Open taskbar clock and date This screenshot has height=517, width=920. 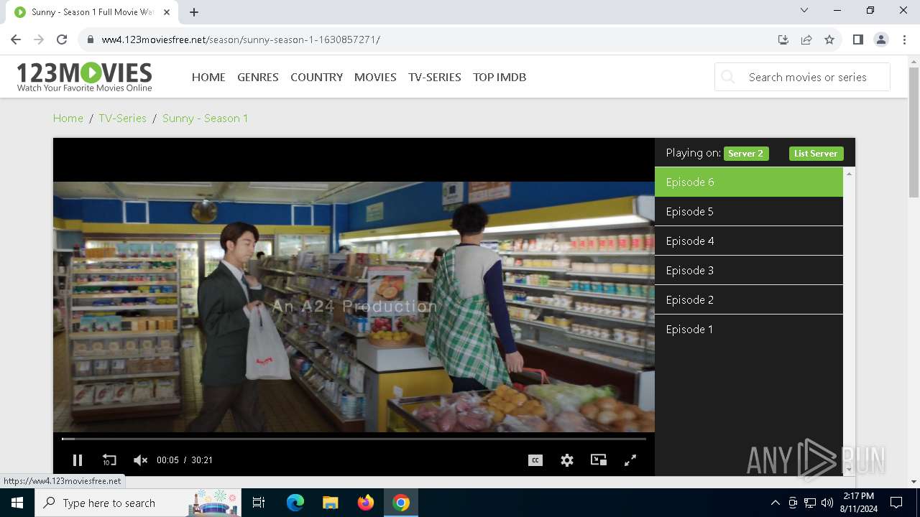858,503
